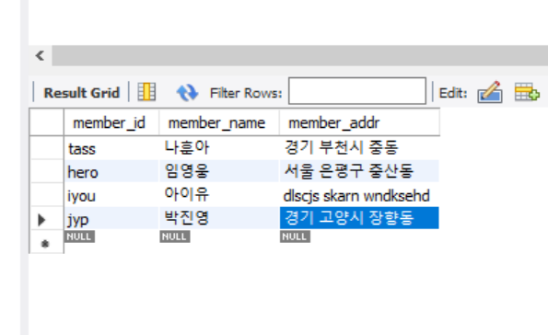The width and height of the screenshot is (548, 335).
Task: Click the NULL cell under member_name
Action: pos(175,237)
